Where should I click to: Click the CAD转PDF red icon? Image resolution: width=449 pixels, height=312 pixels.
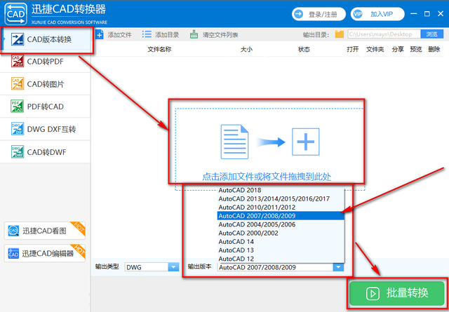coord(18,61)
